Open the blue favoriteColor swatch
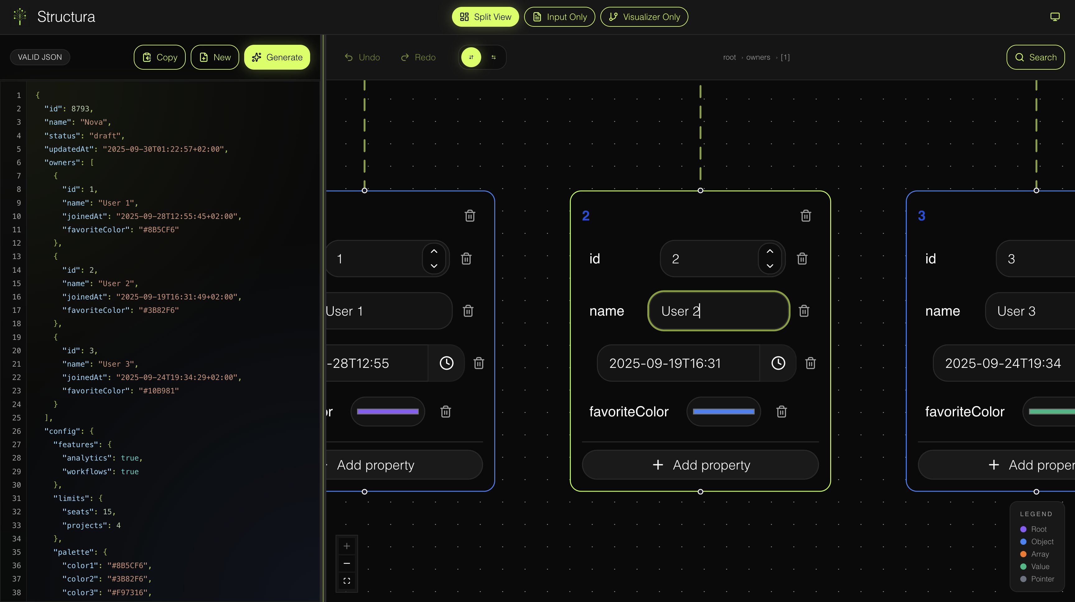This screenshot has width=1075, height=602. point(723,412)
